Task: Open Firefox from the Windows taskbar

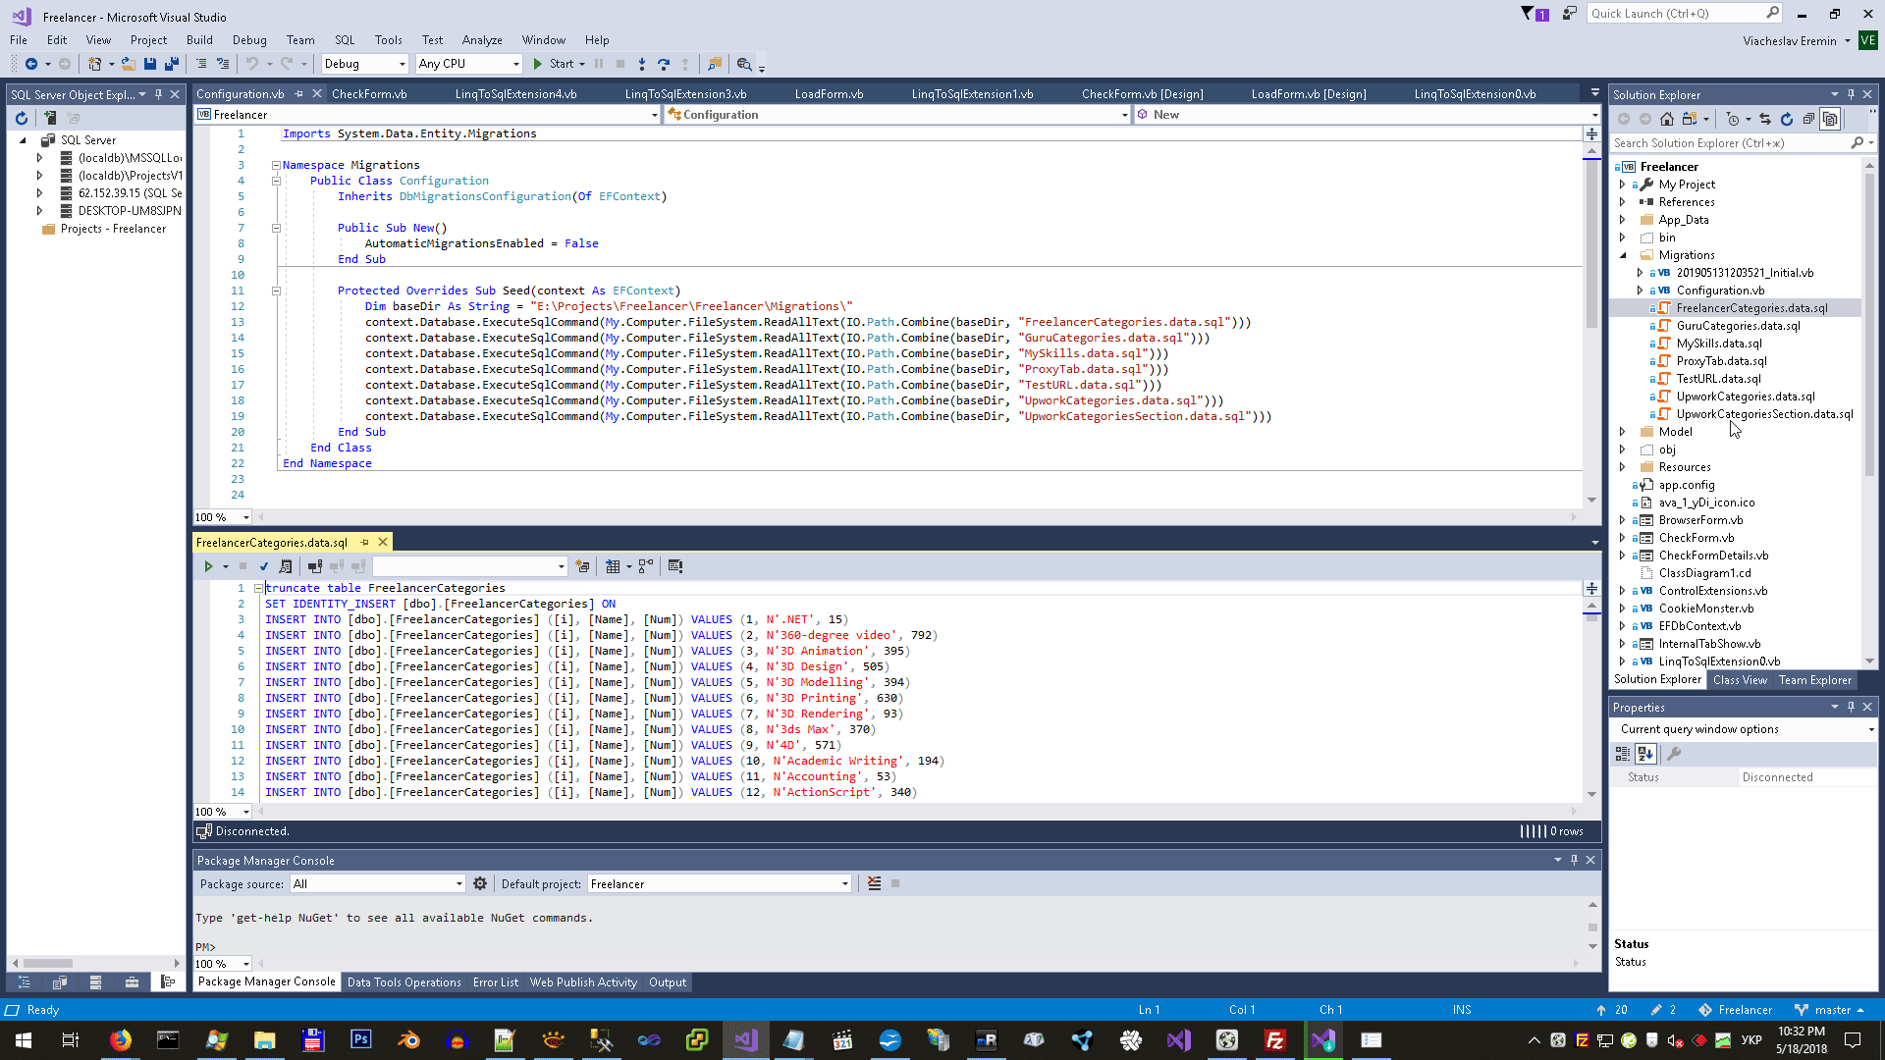Action: tap(120, 1039)
